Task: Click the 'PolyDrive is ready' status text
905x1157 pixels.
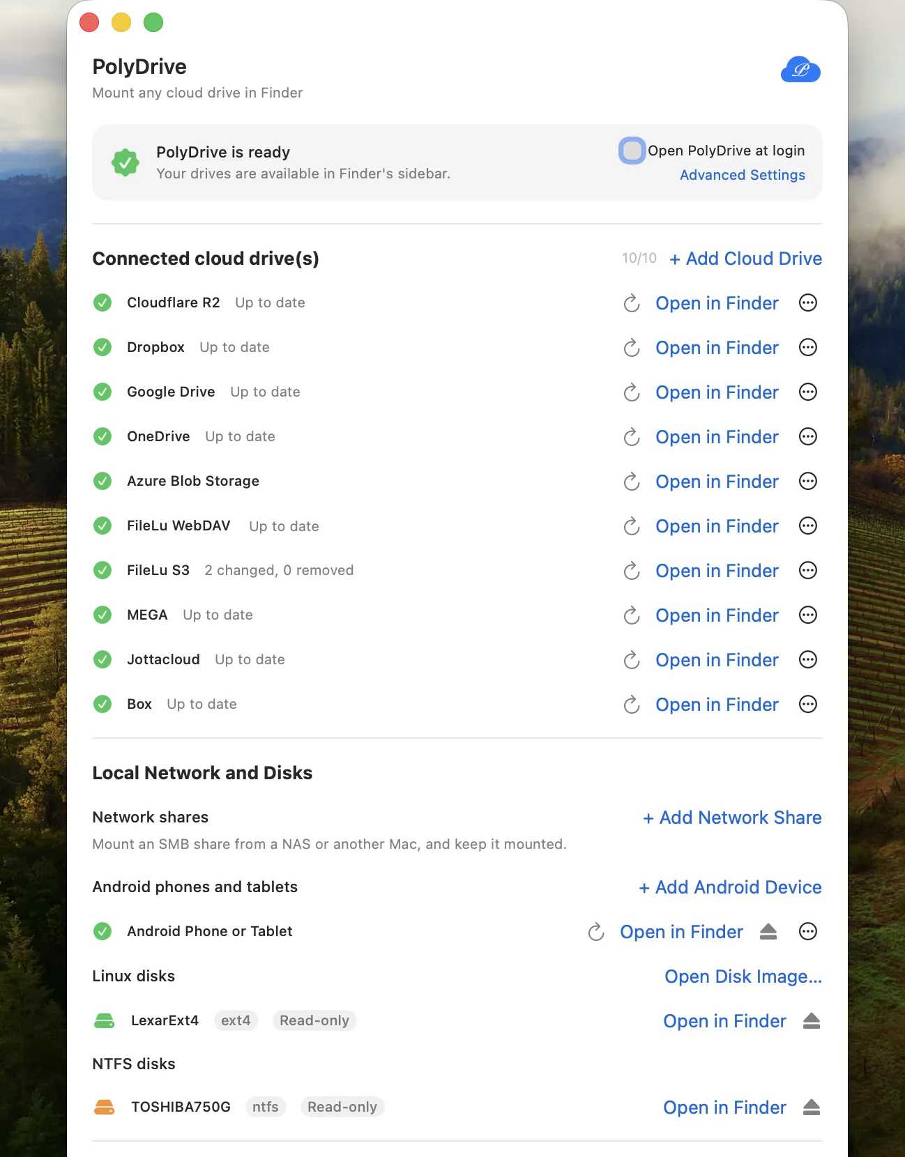Action: [223, 152]
